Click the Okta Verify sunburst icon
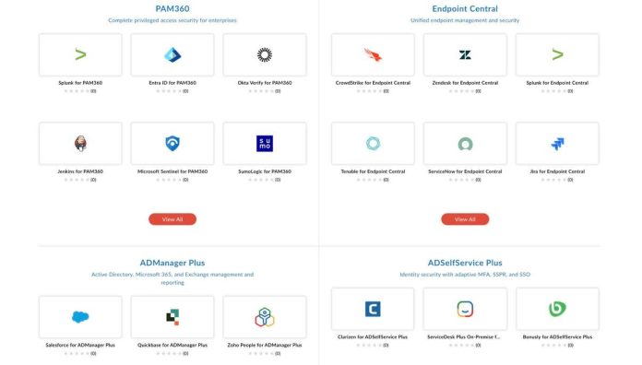 [x=265, y=54]
